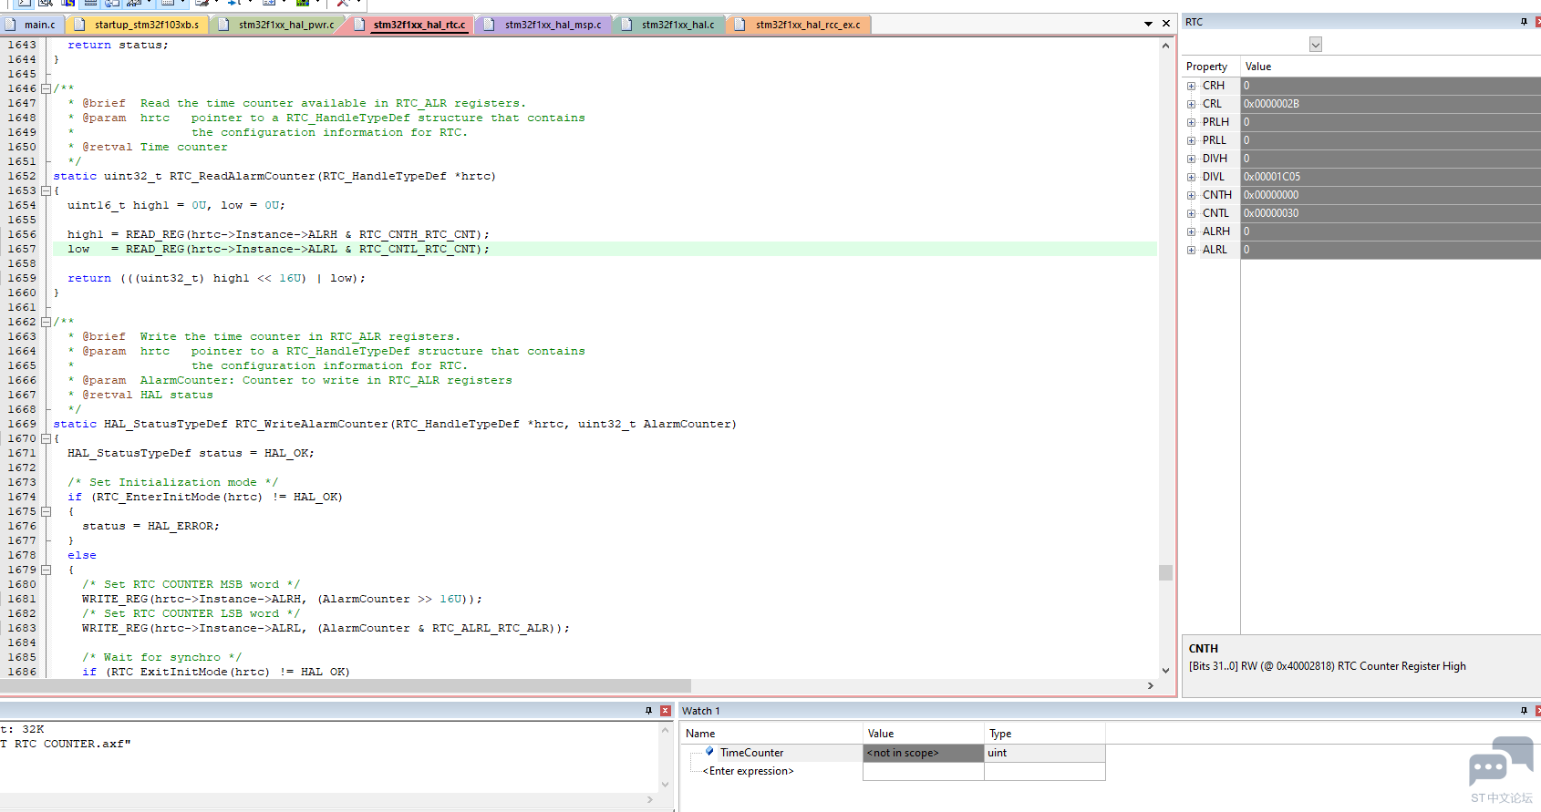Expand the DIVH register row

(1191, 159)
